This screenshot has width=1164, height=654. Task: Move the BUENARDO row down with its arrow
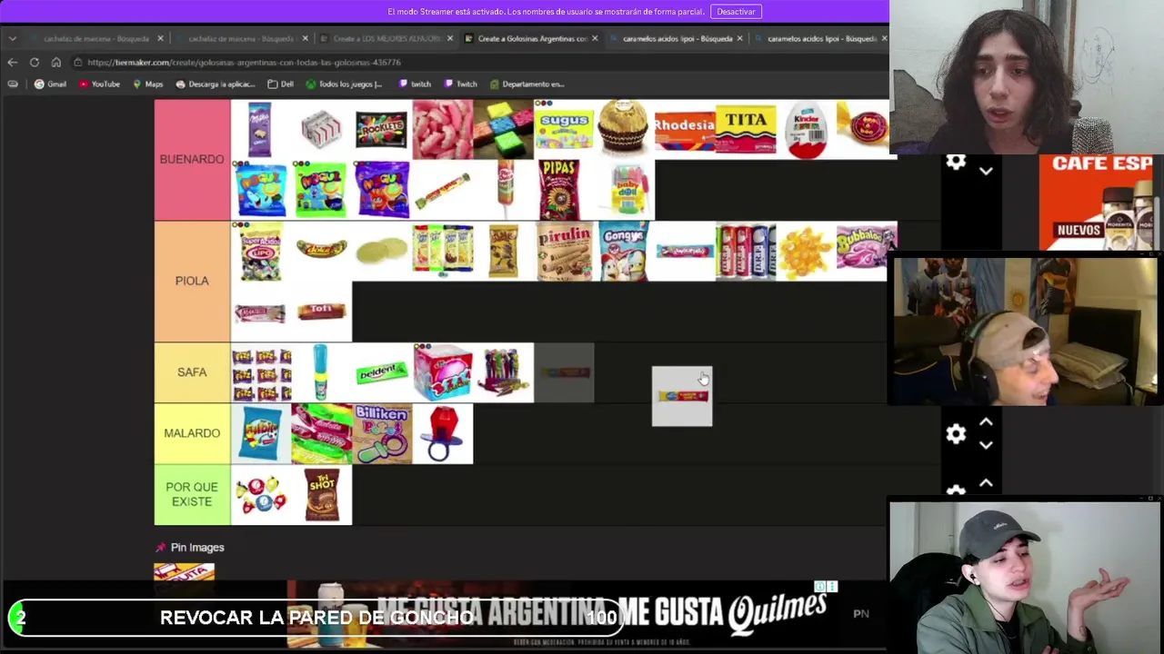tap(986, 171)
